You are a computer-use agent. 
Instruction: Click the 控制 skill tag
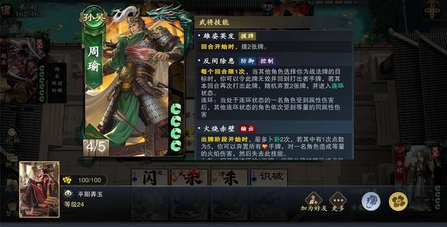(x=267, y=61)
